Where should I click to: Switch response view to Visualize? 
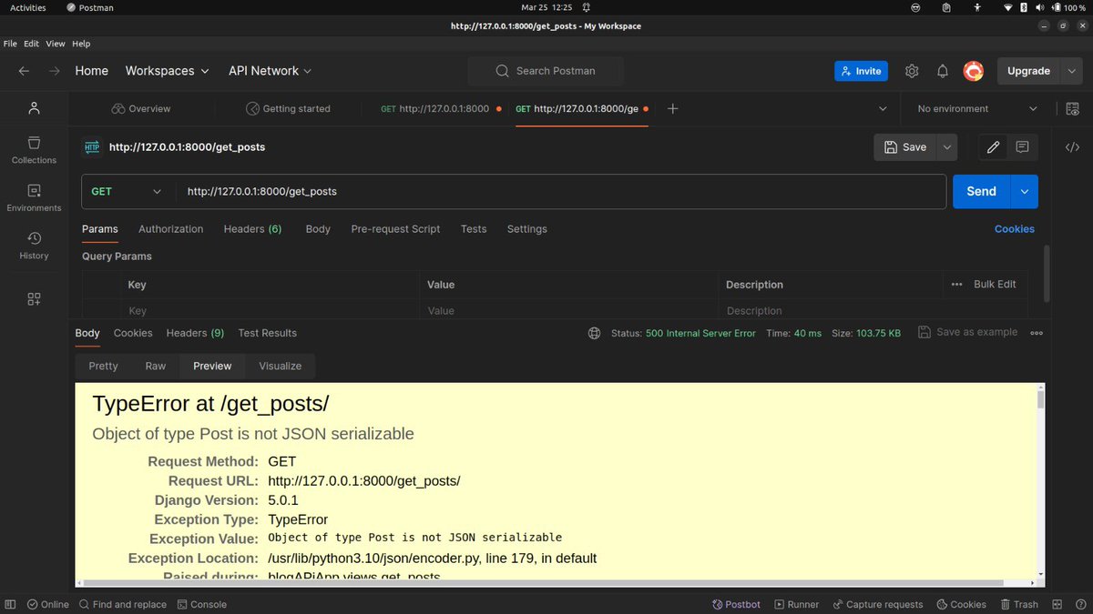click(x=280, y=366)
